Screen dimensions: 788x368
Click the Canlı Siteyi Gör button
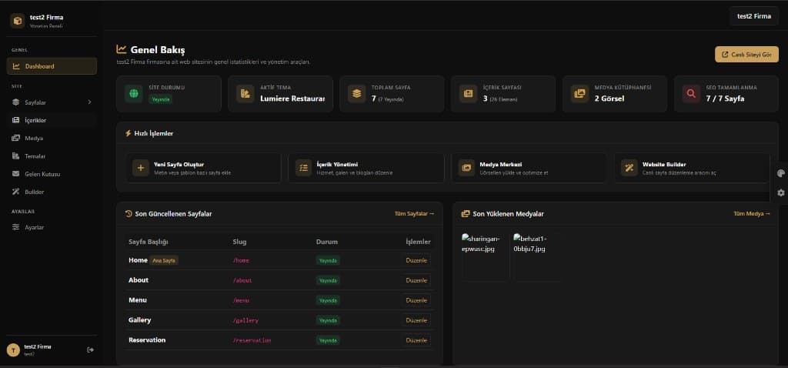pos(746,55)
